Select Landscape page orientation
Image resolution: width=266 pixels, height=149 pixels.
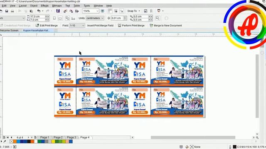(x=60, y=18)
